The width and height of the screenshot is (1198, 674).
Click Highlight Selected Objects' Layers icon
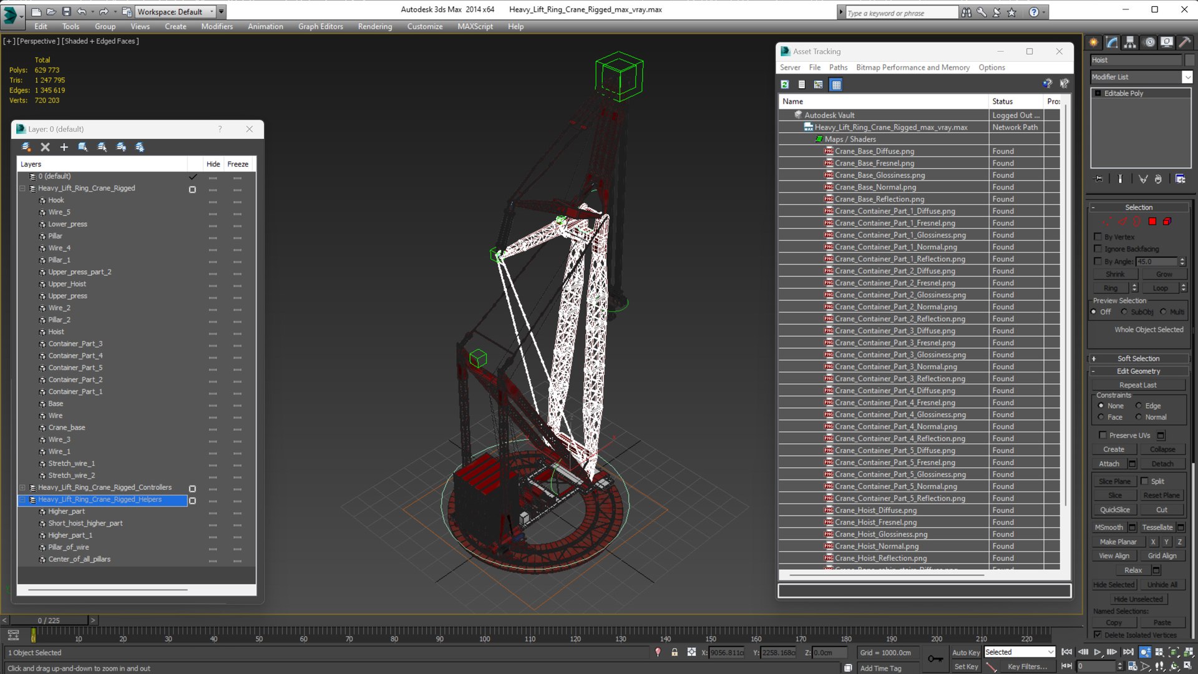tap(102, 147)
